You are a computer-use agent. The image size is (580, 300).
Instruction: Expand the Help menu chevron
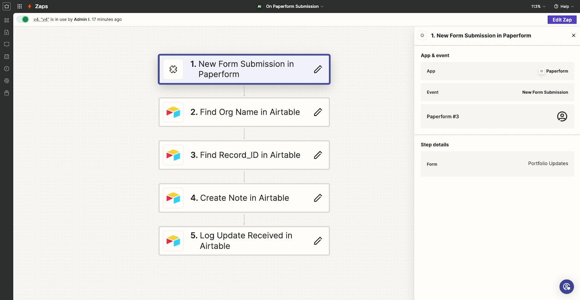click(572, 7)
